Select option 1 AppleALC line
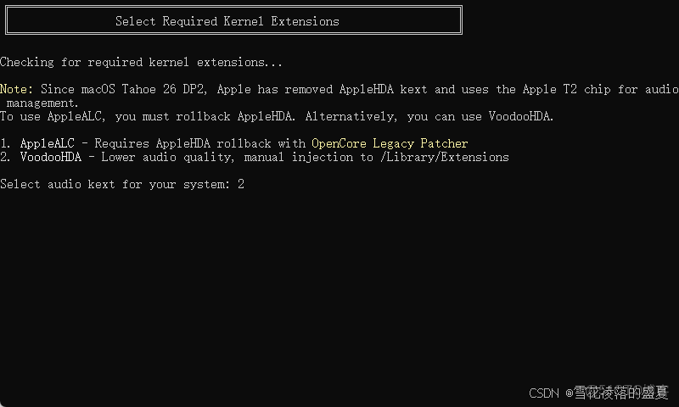The image size is (679, 407). 234,143
